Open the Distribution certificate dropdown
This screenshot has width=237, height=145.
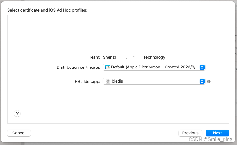tap(154, 67)
